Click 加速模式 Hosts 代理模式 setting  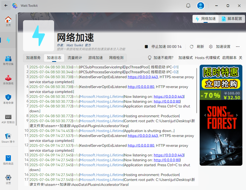click(x=199, y=58)
